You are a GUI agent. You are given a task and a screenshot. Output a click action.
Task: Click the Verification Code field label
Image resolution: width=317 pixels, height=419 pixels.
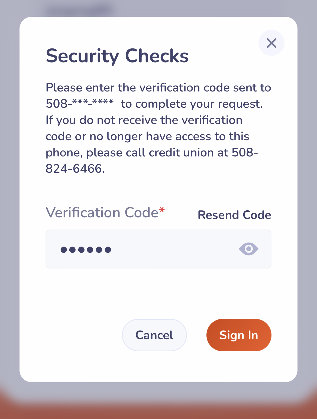(x=102, y=212)
